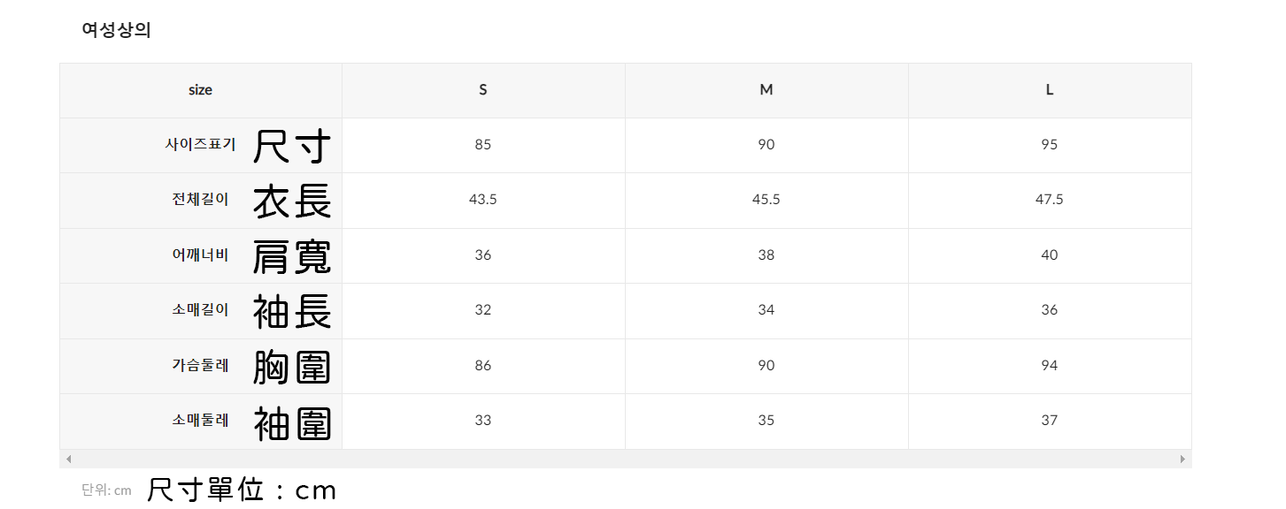The image size is (1286, 509).
Task: Click the 사이즈표기 row label
Action: click(201, 145)
